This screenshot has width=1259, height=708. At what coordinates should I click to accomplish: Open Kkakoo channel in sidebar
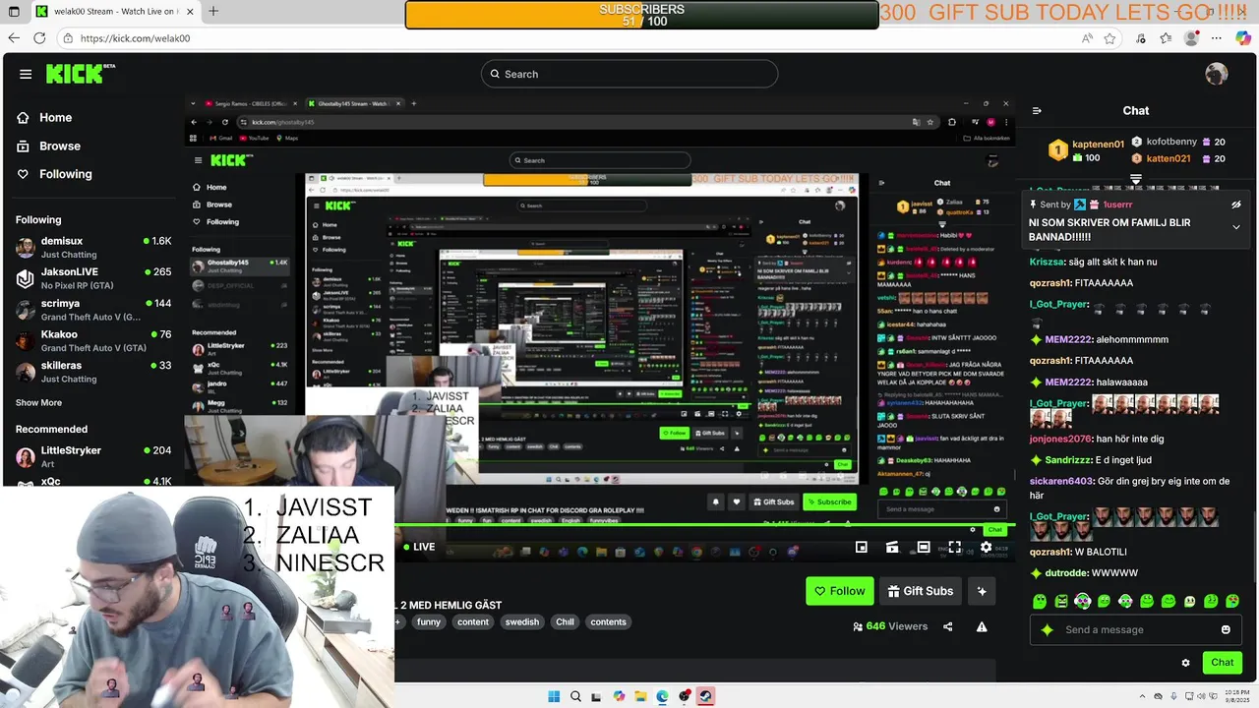point(94,340)
